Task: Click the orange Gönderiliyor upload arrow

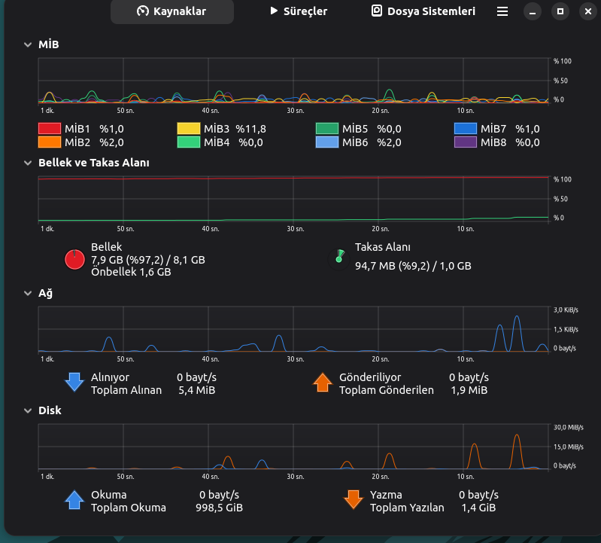Action: pyautogui.click(x=323, y=383)
